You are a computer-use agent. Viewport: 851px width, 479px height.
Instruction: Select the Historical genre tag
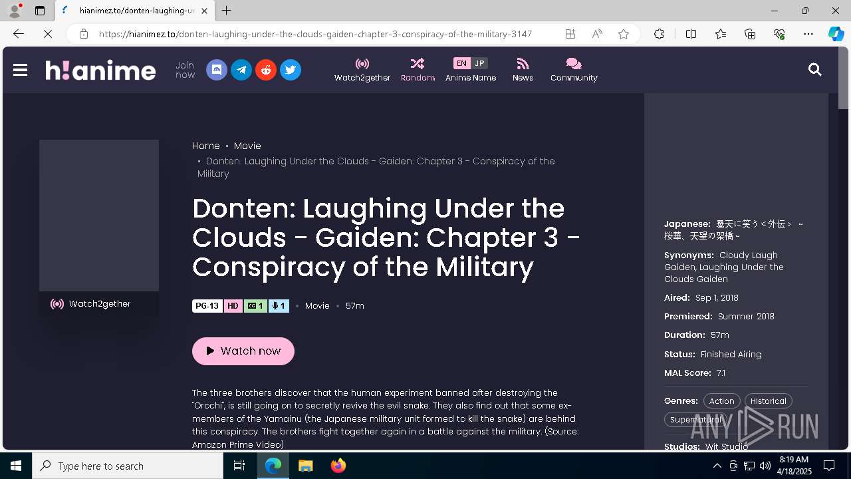[x=768, y=401]
